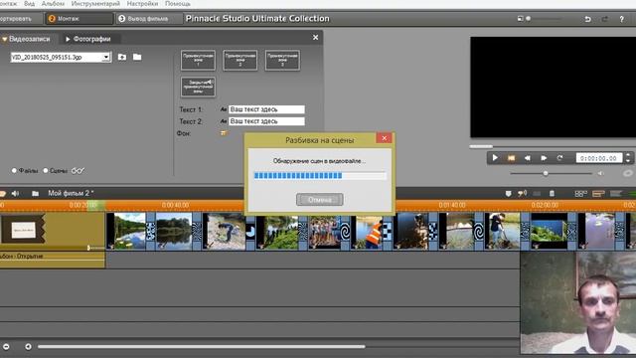Switch to storyboard view icon
Screen dimensions: 636x358
[580, 194]
